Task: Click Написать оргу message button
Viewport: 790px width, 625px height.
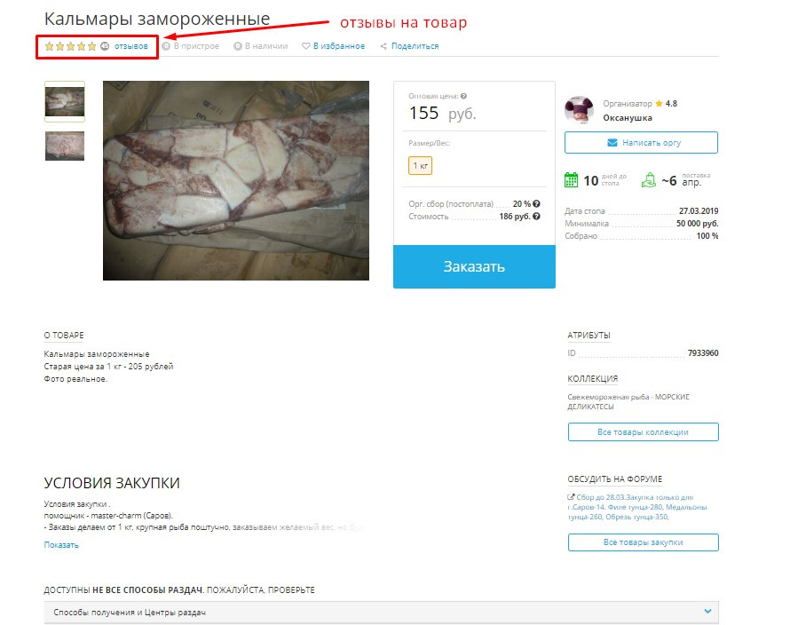Action: (x=641, y=143)
